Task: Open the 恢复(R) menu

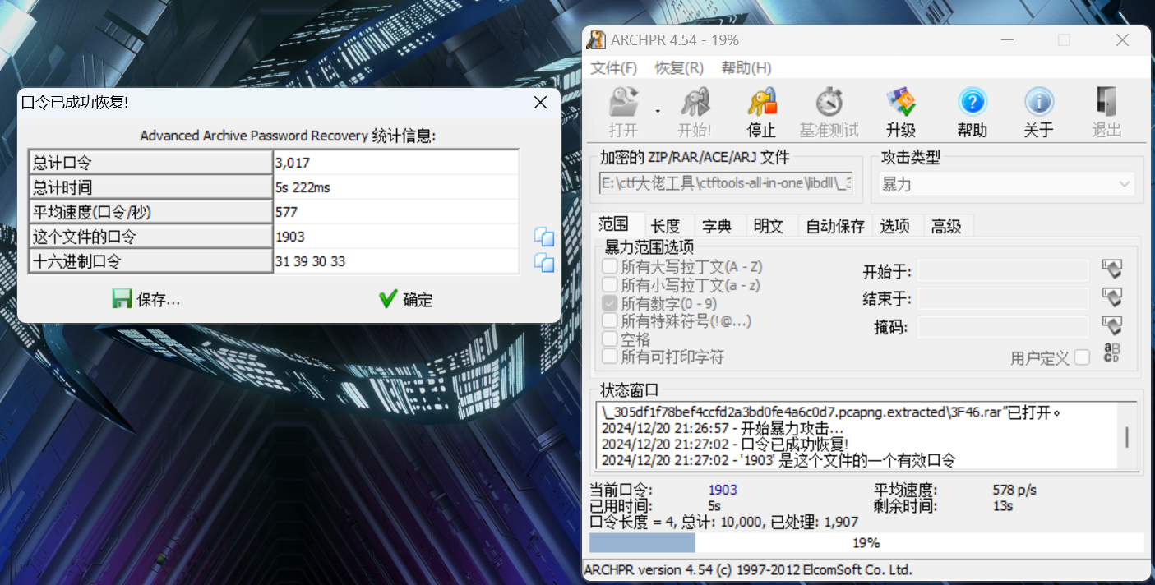Action: (x=679, y=68)
